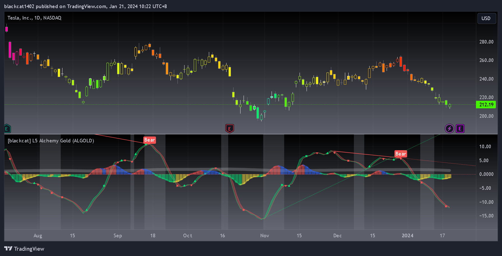The image size is (502, 256).
Task: Click the 17 date label on the time axis
Action: click(442, 236)
